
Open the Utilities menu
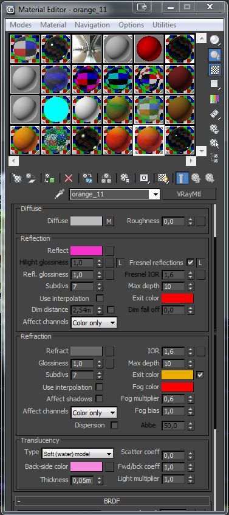pyautogui.click(x=164, y=25)
